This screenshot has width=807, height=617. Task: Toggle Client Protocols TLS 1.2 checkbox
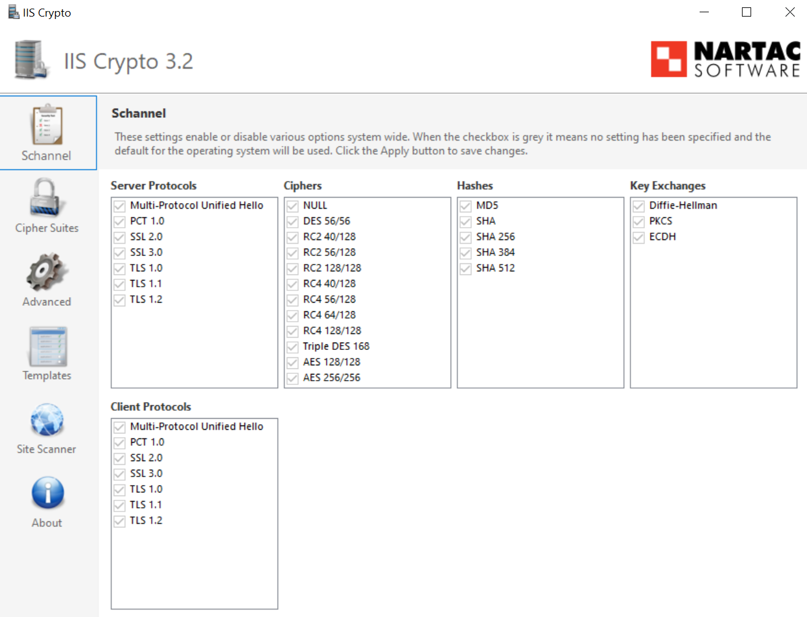pos(120,521)
